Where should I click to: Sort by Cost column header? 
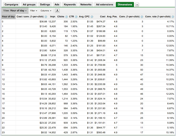pos(103,17)
